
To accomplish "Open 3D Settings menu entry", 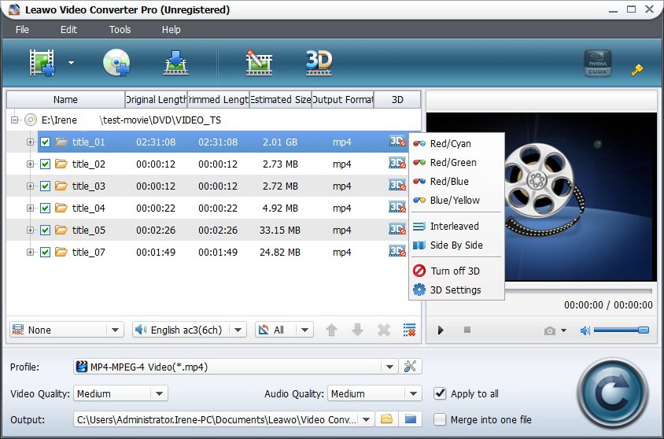I will tap(456, 290).
